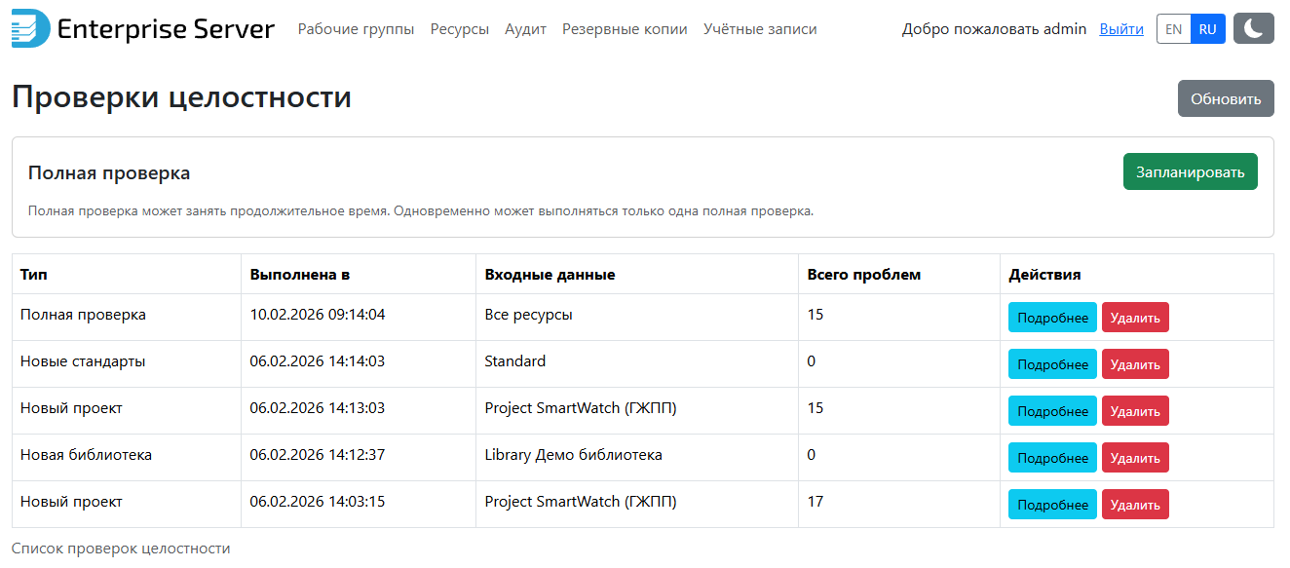Show details for the Новая библиотека check

coord(1052,458)
